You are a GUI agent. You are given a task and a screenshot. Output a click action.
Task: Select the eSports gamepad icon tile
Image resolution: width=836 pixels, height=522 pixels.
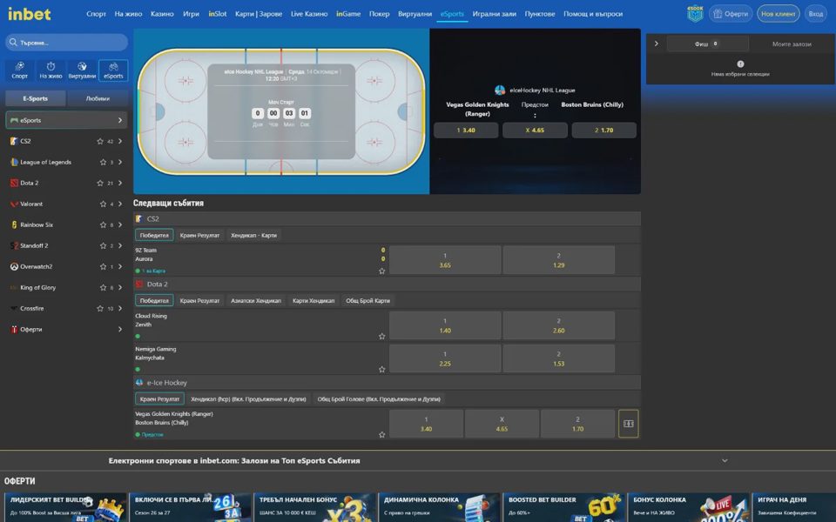[x=113, y=70]
